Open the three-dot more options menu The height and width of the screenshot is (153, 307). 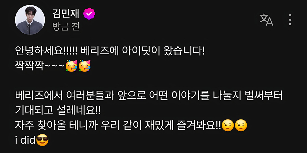pos(290,20)
